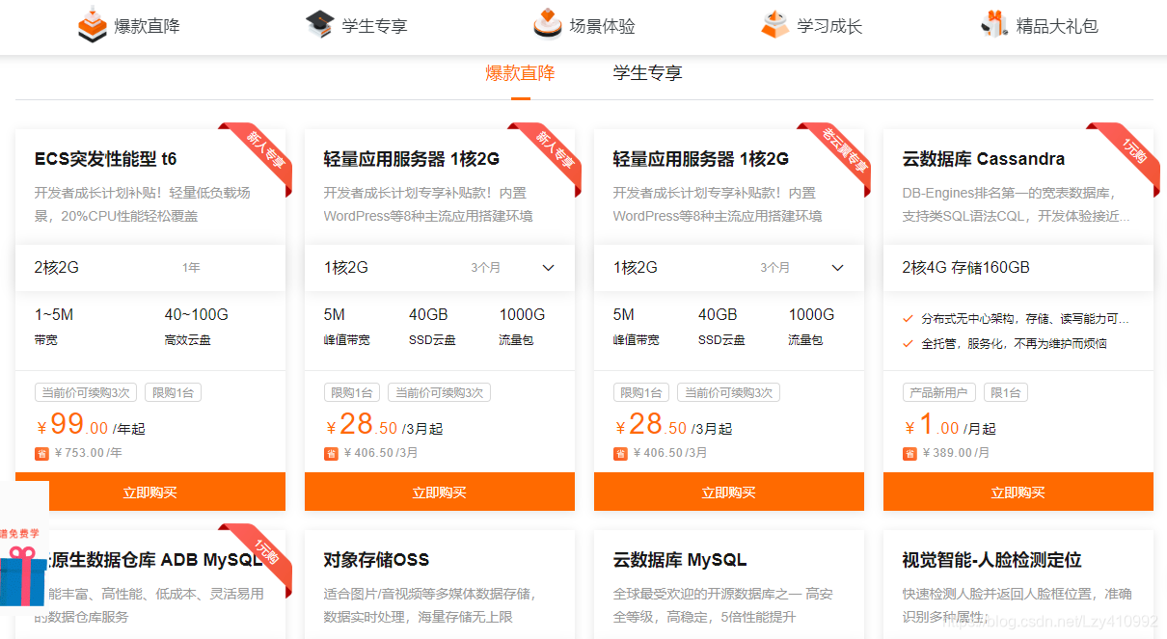The width and height of the screenshot is (1167, 639).
Task: Open the 云数据库 MySQL product title
Action: pos(680,560)
